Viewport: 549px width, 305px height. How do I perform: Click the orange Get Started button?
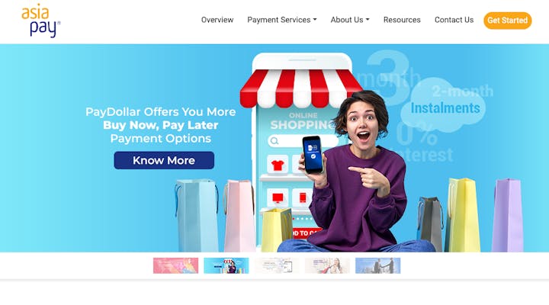pos(507,21)
